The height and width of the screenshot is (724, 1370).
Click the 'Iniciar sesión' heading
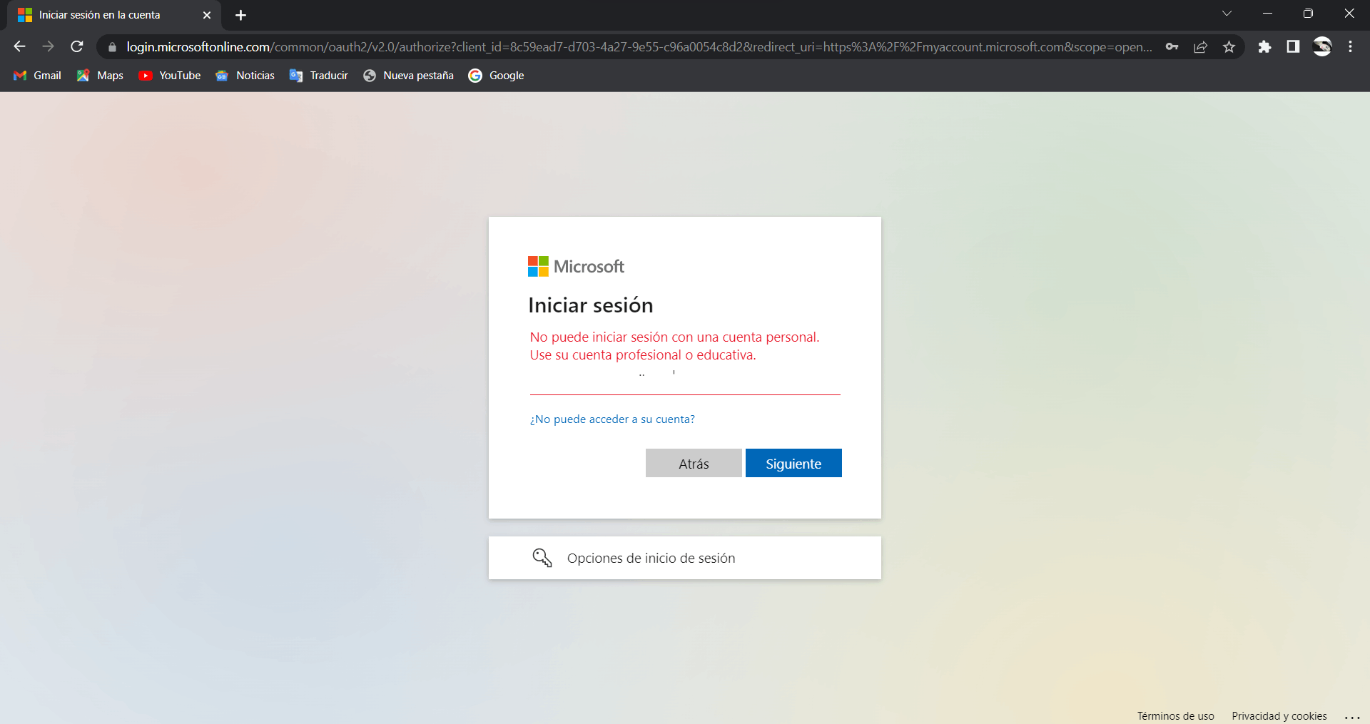(x=591, y=305)
